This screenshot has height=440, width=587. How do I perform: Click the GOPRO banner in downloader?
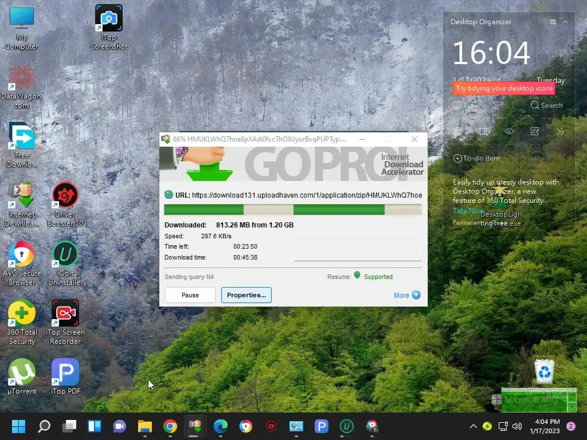pos(293,164)
